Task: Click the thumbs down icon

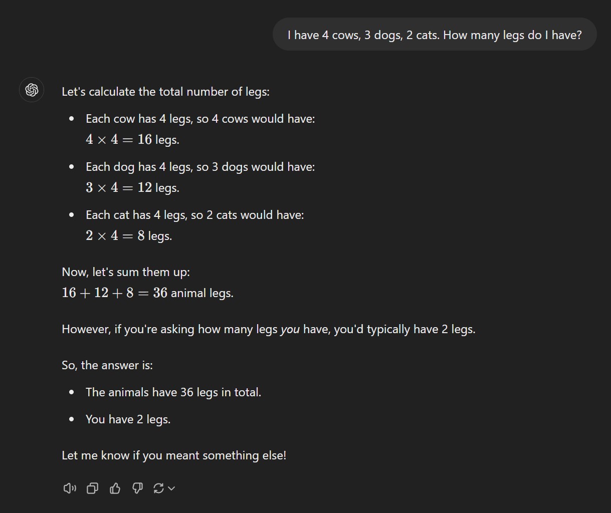Action: point(137,488)
